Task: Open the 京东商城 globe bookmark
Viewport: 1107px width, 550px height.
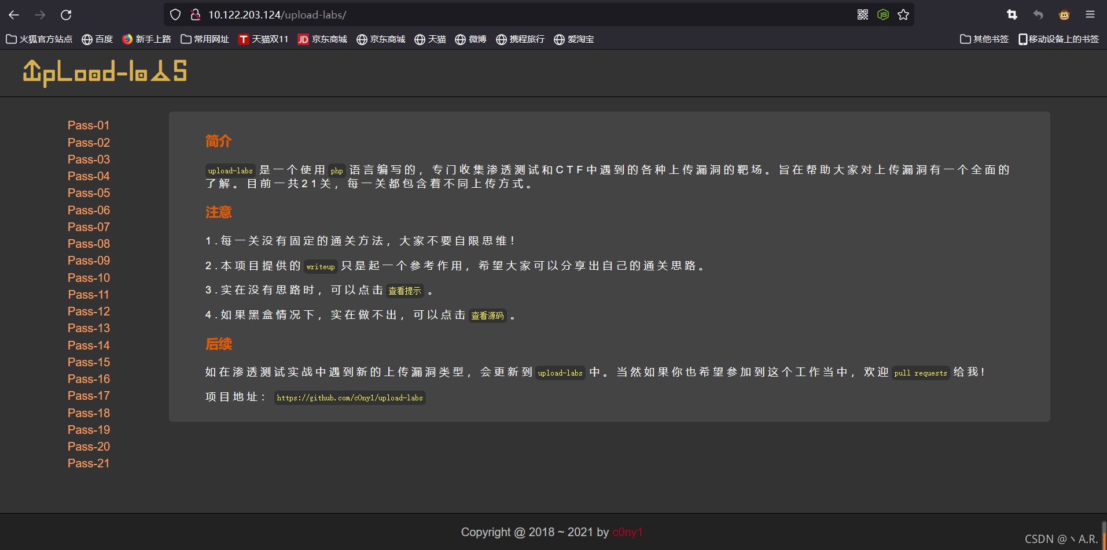Action: (381, 39)
